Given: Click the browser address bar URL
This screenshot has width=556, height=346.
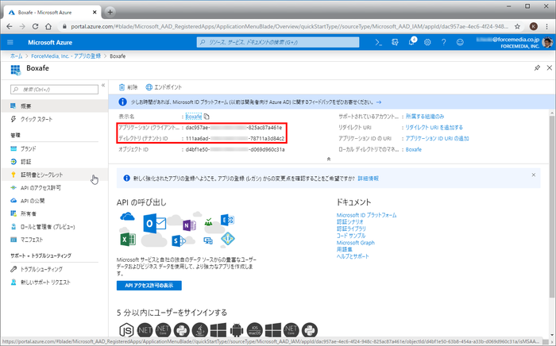Looking at the screenshot, I should click(289, 26).
